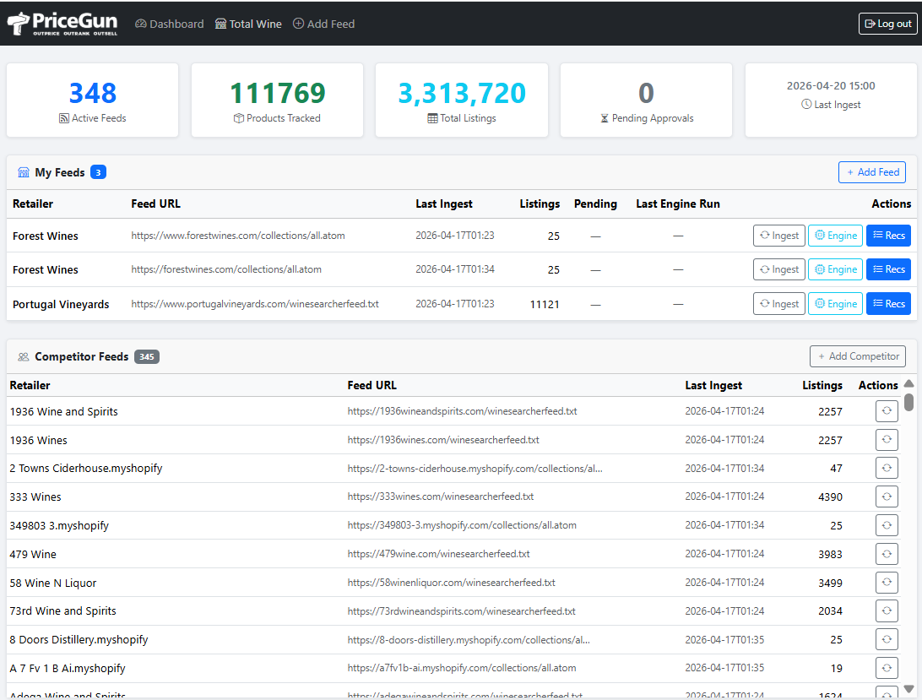Refresh the 58 Wine N Liquor feed
Viewport: 922px width, 700px height.
pyautogui.click(x=887, y=582)
